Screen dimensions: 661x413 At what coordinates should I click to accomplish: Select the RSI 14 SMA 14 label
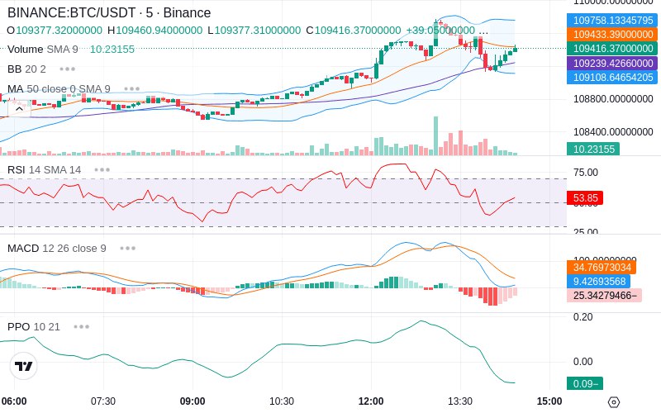(45, 170)
